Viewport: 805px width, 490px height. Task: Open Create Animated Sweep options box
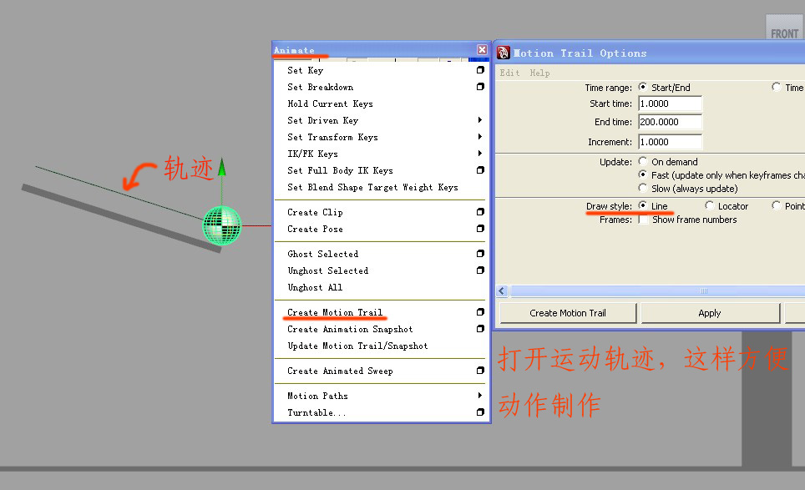coord(480,371)
